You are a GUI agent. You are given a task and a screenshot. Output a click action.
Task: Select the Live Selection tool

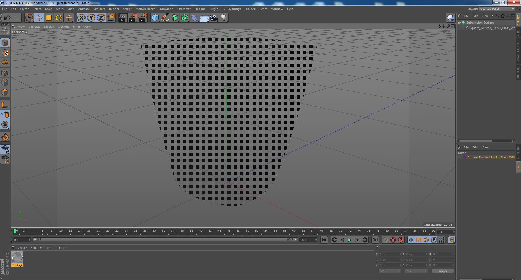pyautogui.click(x=29, y=18)
